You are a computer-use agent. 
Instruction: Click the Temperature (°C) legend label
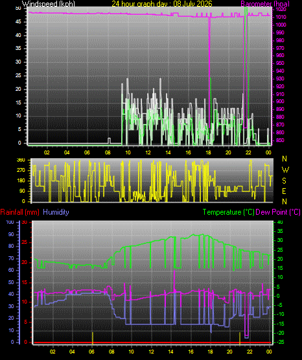(228, 212)
